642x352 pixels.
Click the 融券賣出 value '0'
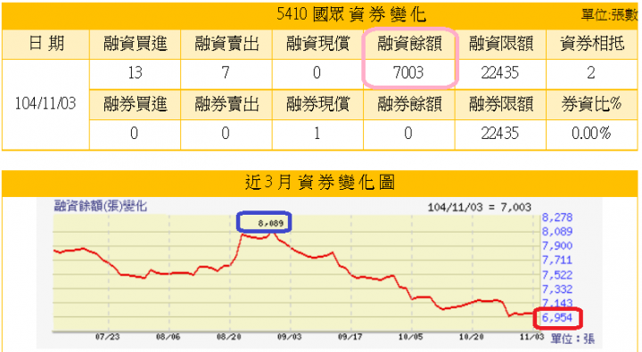pyautogui.click(x=226, y=134)
